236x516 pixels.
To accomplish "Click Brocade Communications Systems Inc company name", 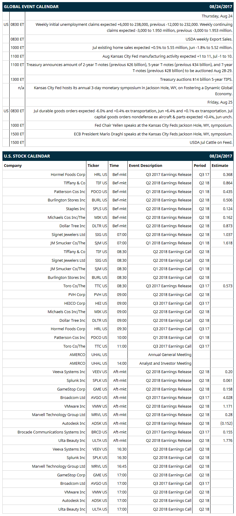I will [x=51, y=432].
